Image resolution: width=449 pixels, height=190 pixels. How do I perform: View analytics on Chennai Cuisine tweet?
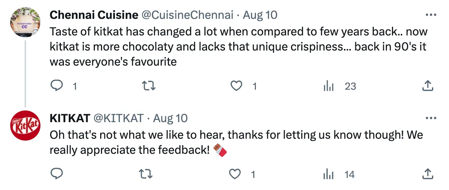click(328, 86)
